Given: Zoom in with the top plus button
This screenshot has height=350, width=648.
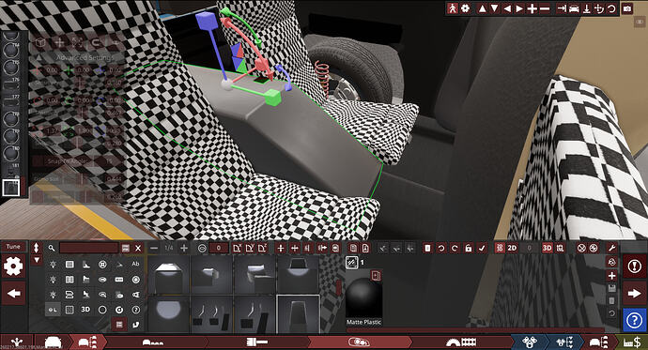Looking at the screenshot, I should [532, 8].
